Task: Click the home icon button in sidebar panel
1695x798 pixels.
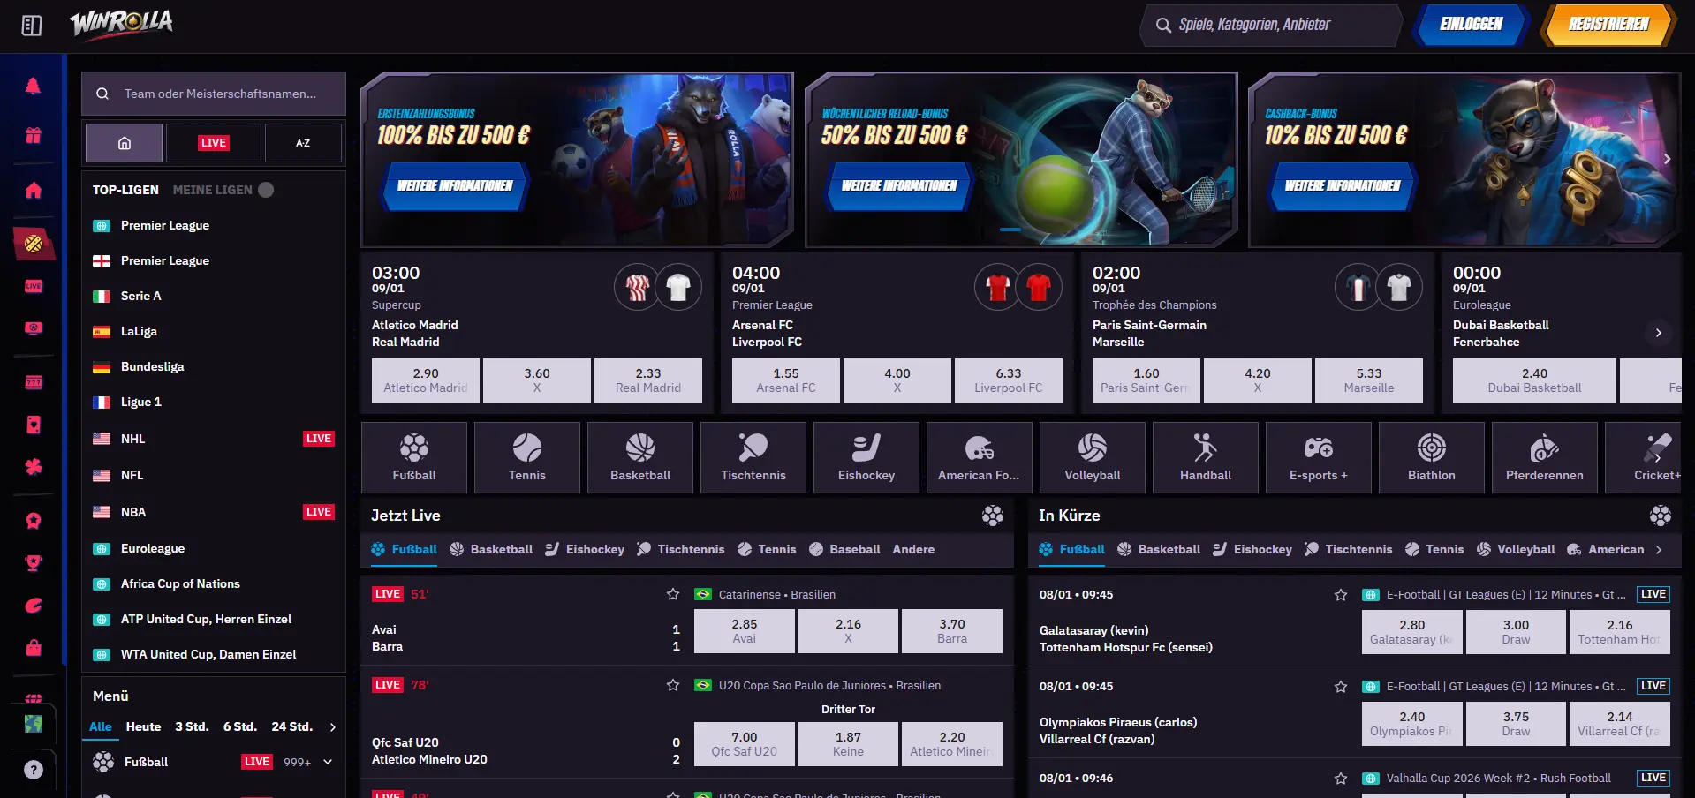Action: (125, 143)
